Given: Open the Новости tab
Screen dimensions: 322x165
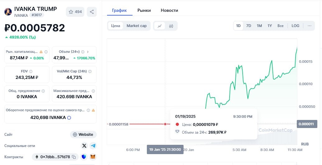Looking at the screenshot, I should point(169,10).
